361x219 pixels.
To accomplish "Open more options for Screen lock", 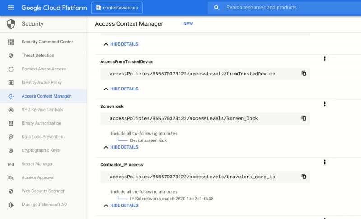I will [324, 104].
